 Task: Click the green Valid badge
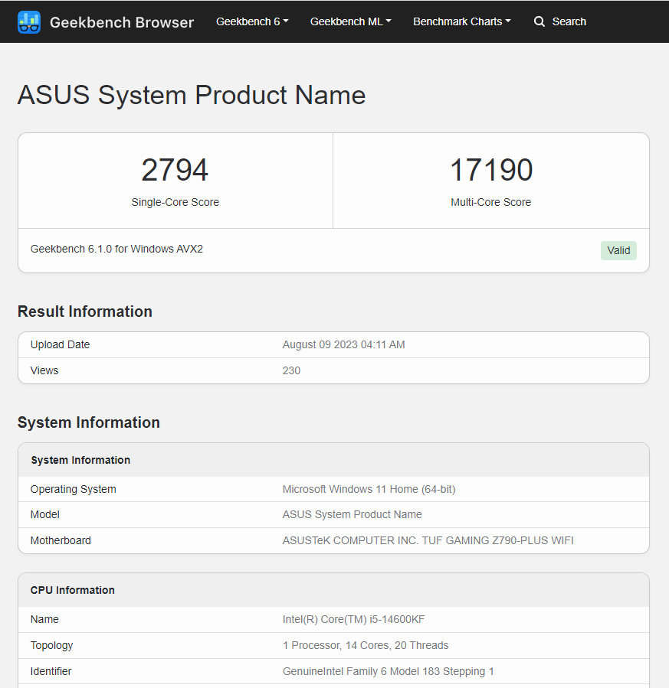click(618, 250)
